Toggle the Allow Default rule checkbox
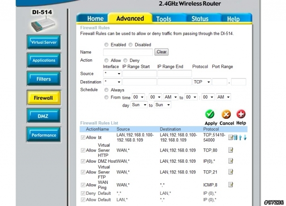This screenshot has width=286, height=206. point(83,200)
